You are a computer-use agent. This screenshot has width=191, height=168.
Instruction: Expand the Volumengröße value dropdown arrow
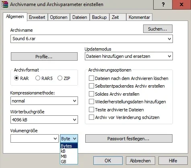pos(55,139)
